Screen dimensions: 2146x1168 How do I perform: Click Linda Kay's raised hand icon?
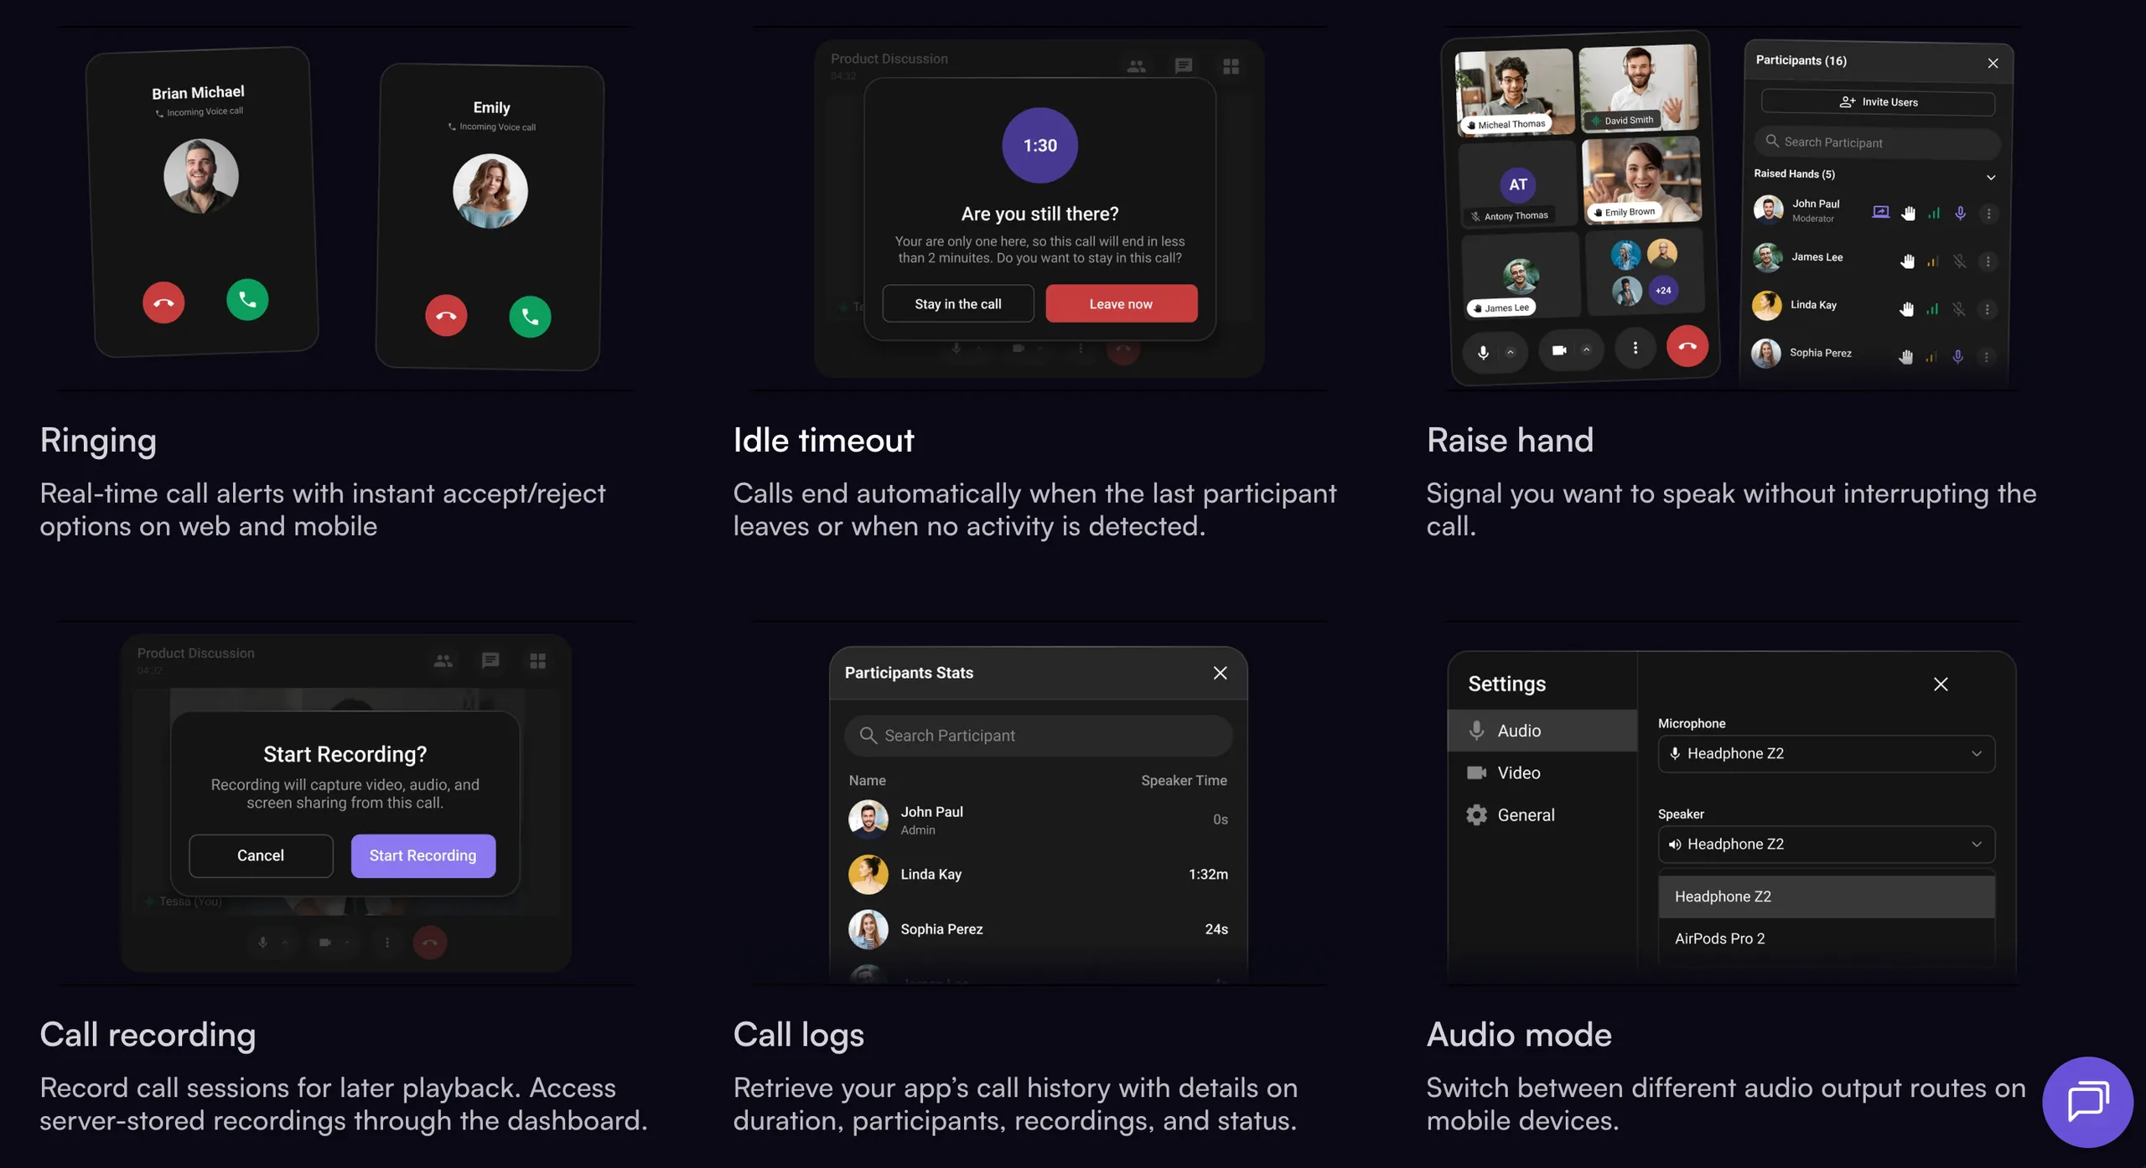tap(1906, 309)
